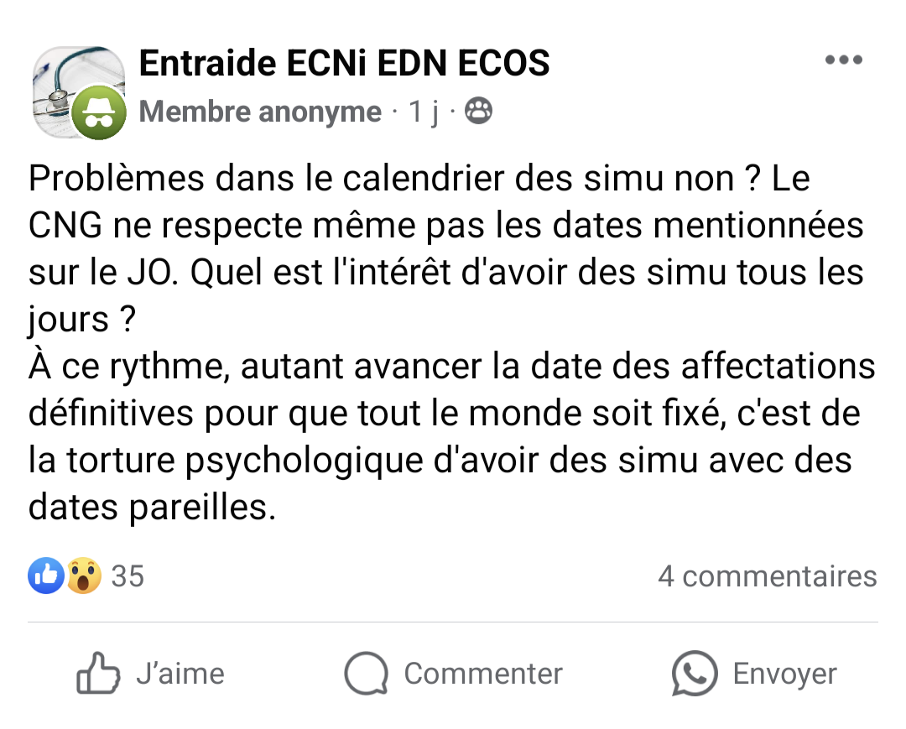Open the three-dot post options menu

[843, 60]
